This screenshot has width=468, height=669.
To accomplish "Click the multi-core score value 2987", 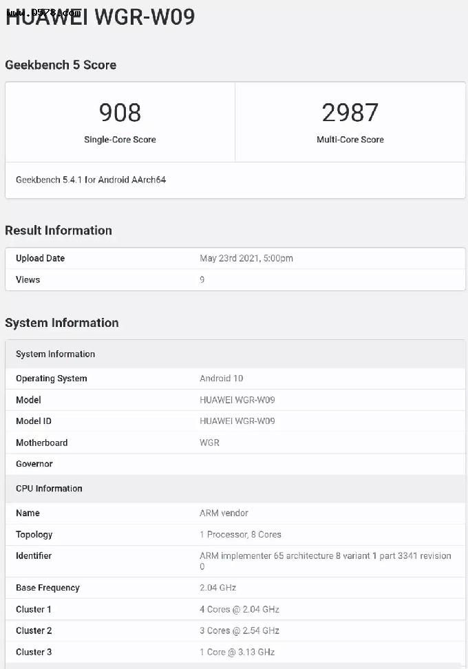I will tap(350, 113).
